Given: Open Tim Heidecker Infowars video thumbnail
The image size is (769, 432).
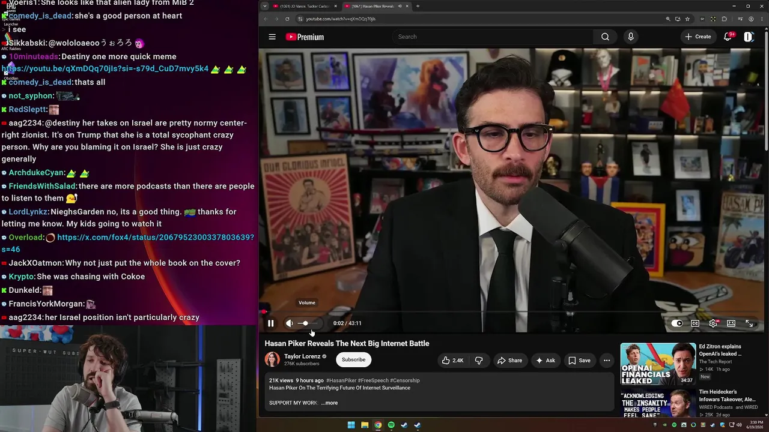Looking at the screenshot, I should coord(657,403).
